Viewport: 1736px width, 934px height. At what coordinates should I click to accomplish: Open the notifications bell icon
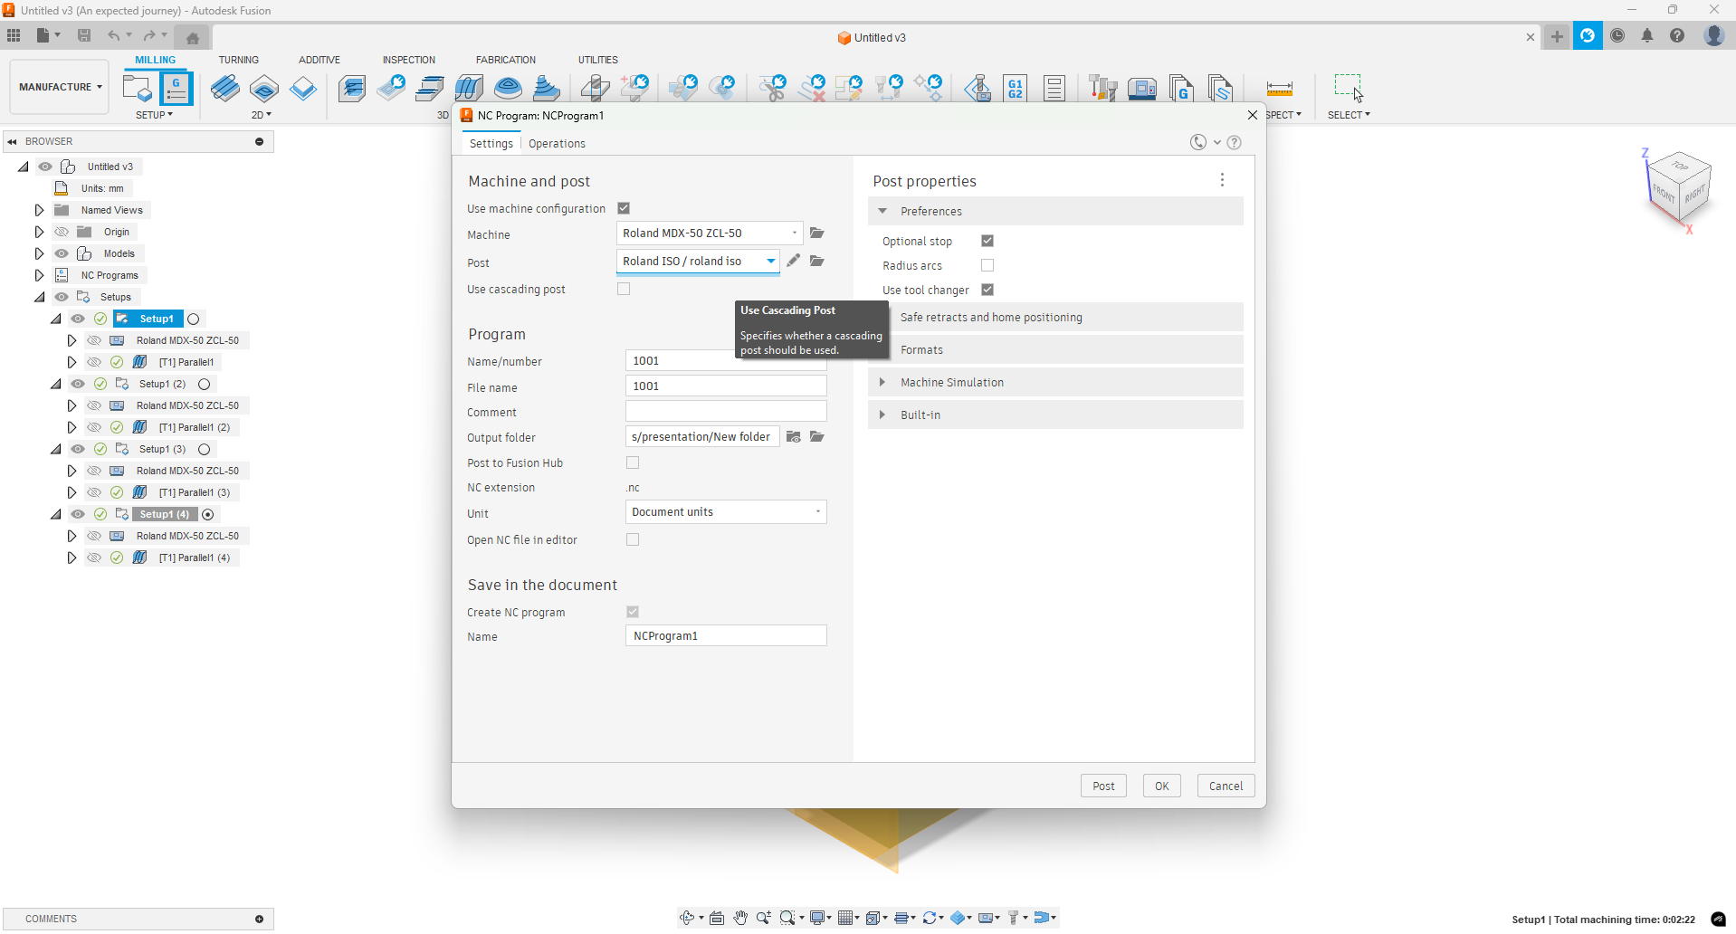coord(1647,36)
